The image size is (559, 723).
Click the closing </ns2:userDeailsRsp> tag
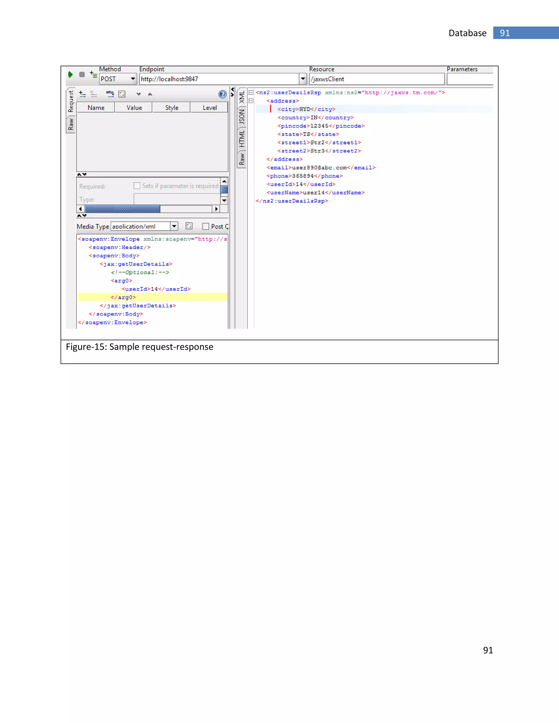[292, 201]
